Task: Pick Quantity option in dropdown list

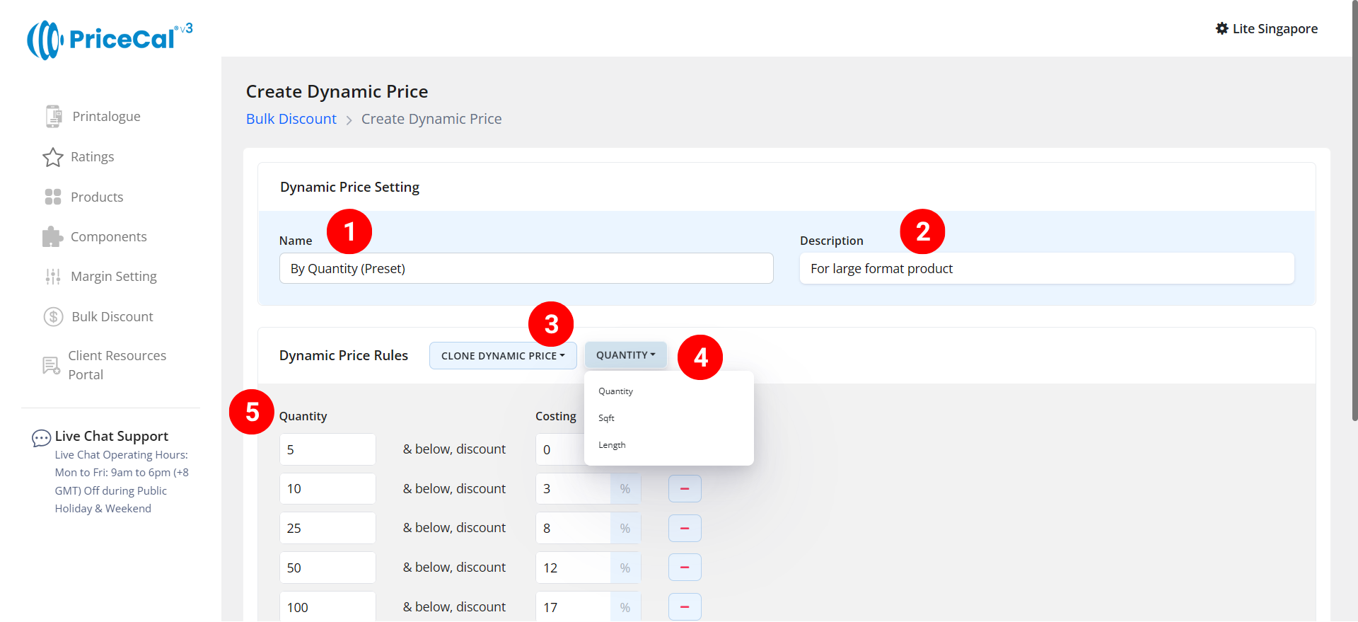Action: 615,391
